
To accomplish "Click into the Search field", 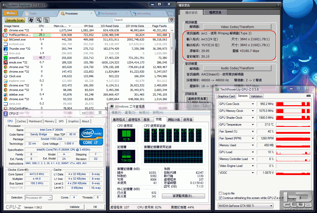I will (x=141, y=20).
